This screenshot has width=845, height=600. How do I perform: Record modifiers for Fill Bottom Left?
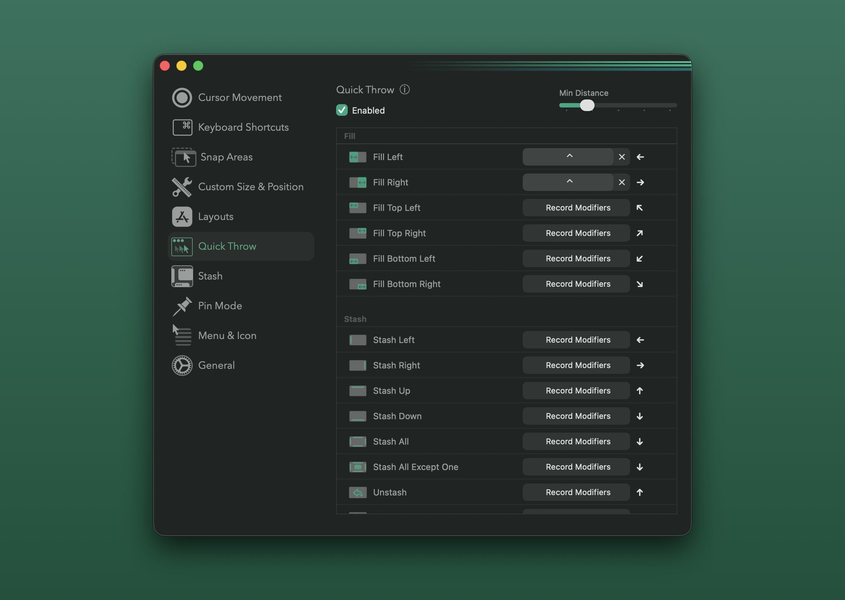[x=576, y=258]
